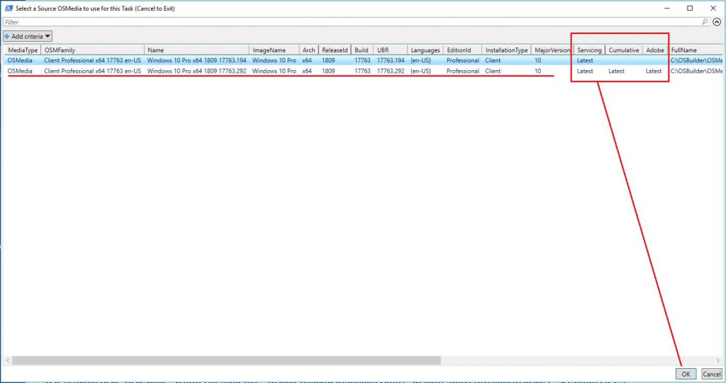The image size is (726, 383).
Task: Click the InstallationType column header
Action: pos(506,50)
